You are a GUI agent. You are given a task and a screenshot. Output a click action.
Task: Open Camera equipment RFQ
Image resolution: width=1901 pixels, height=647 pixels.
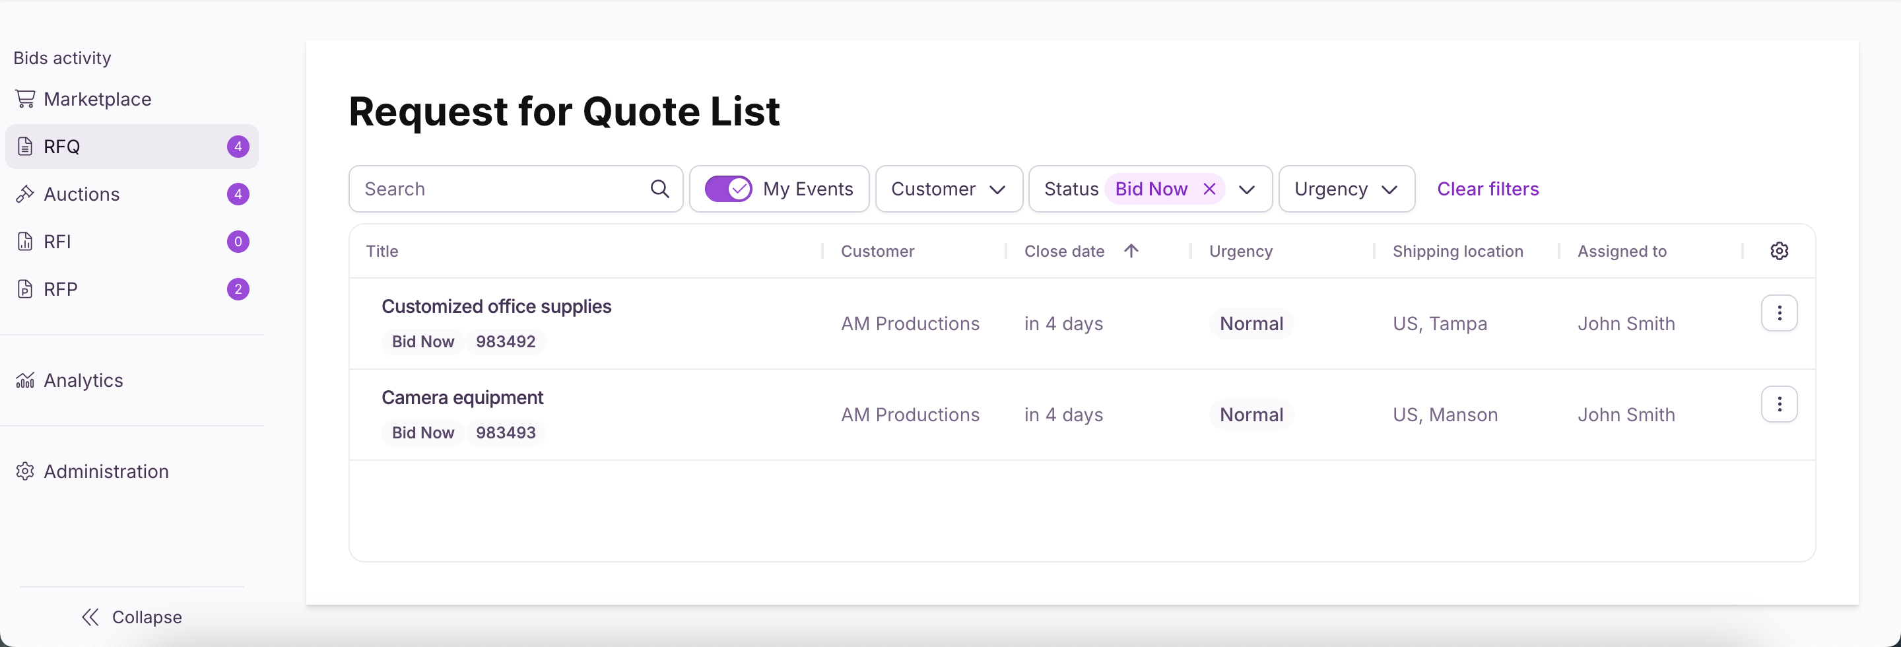pos(462,397)
